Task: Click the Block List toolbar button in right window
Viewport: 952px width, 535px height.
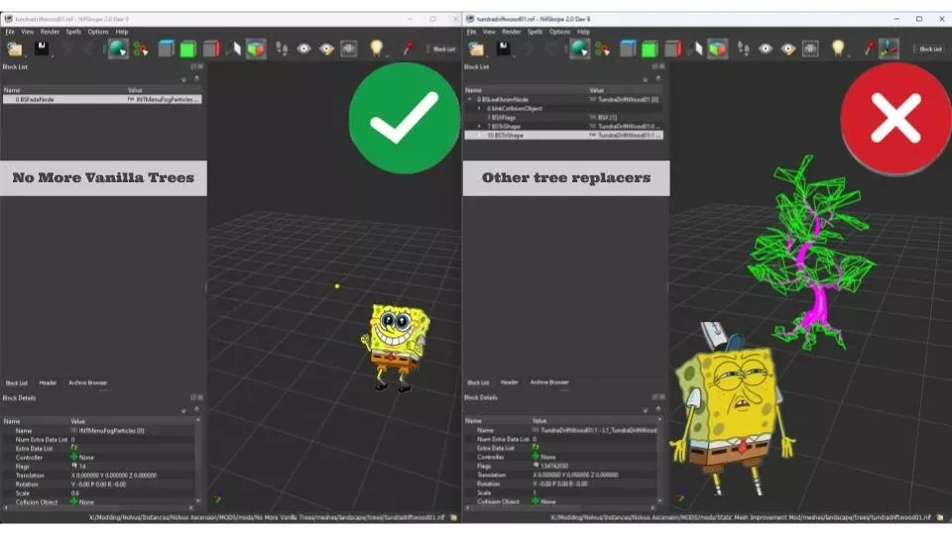Action: [930, 50]
